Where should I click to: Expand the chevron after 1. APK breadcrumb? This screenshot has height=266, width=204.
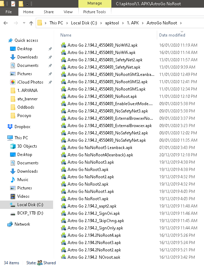point(143,23)
